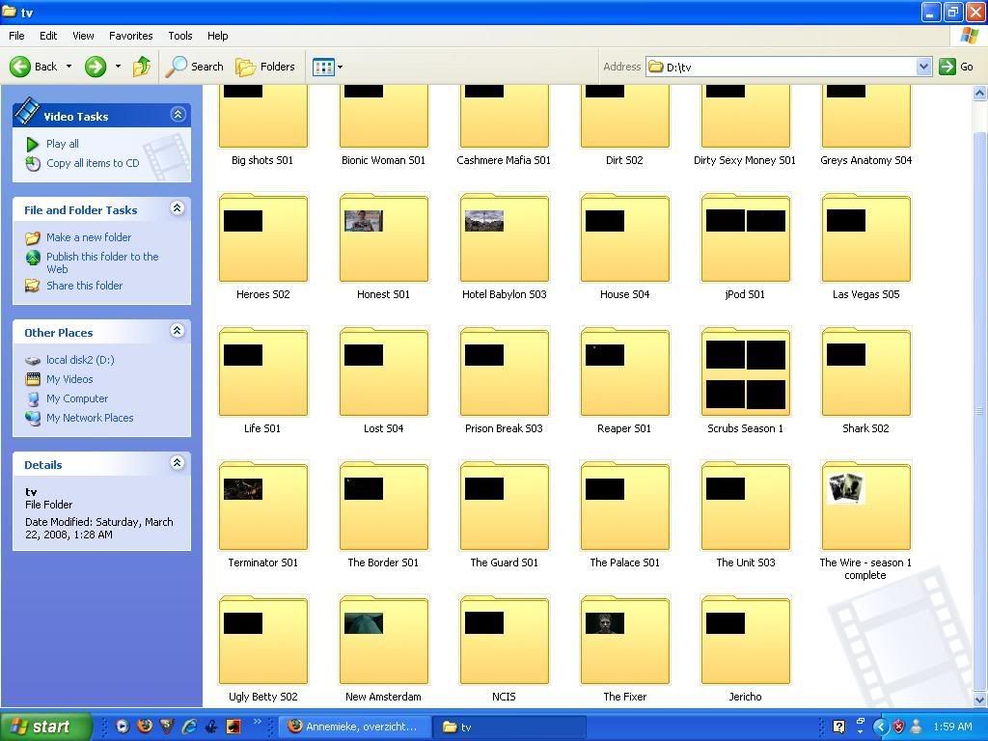Click the Play all link
The height and width of the screenshot is (741, 988).
[63, 144]
